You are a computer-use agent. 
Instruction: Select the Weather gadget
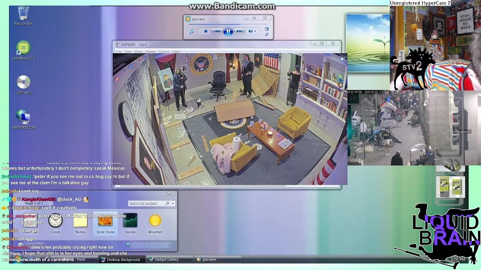(x=155, y=223)
